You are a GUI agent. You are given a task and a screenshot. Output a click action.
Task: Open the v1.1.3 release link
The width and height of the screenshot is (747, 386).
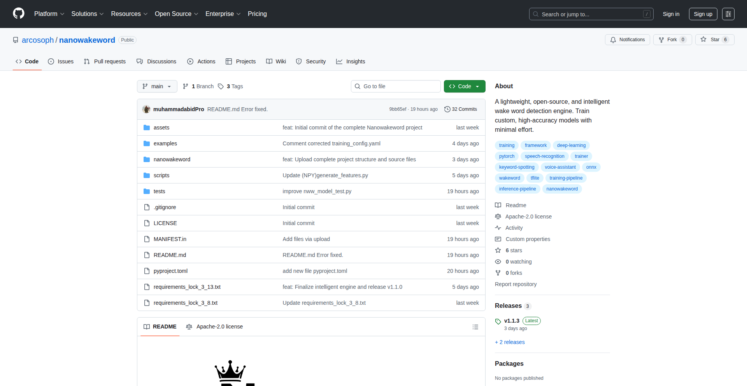[x=512, y=321]
